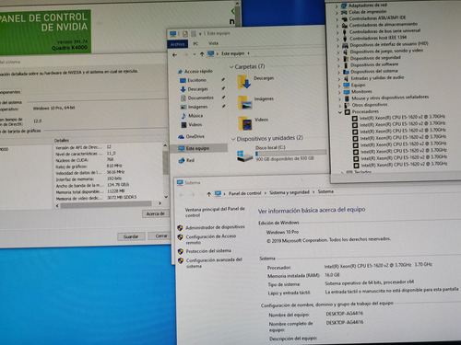Collapse the Dispositivos y unidades (2) group

coord(233,139)
